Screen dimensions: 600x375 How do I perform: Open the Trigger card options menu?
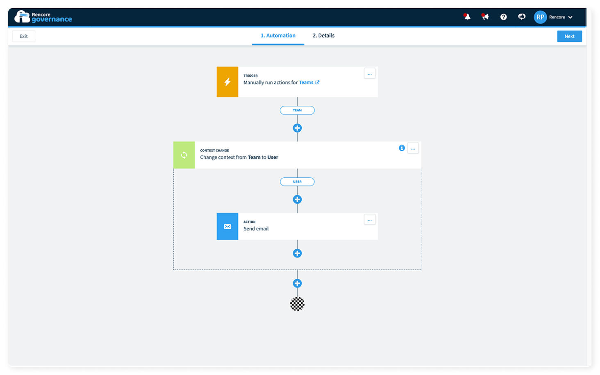click(x=370, y=74)
